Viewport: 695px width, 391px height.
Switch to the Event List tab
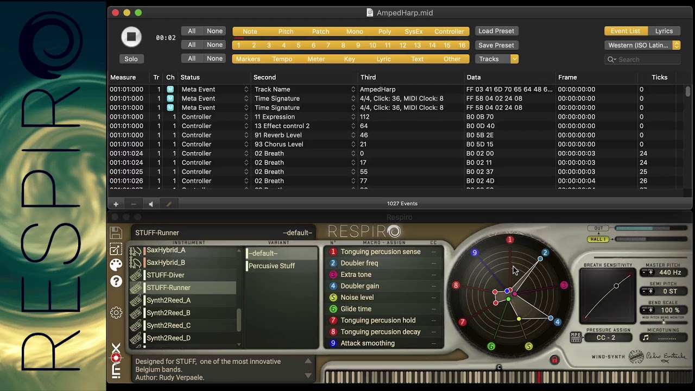point(625,31)
